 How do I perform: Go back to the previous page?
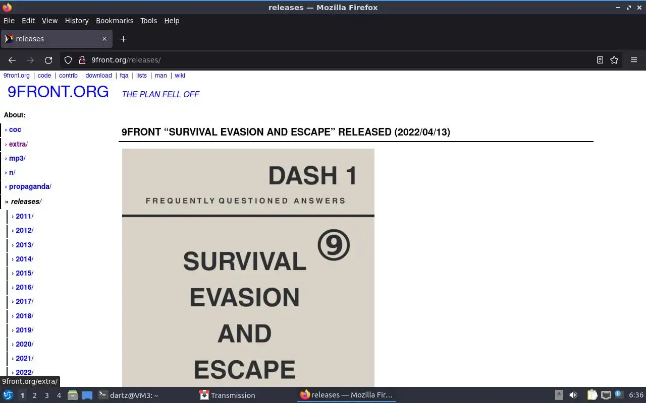[x=12, y=60]
